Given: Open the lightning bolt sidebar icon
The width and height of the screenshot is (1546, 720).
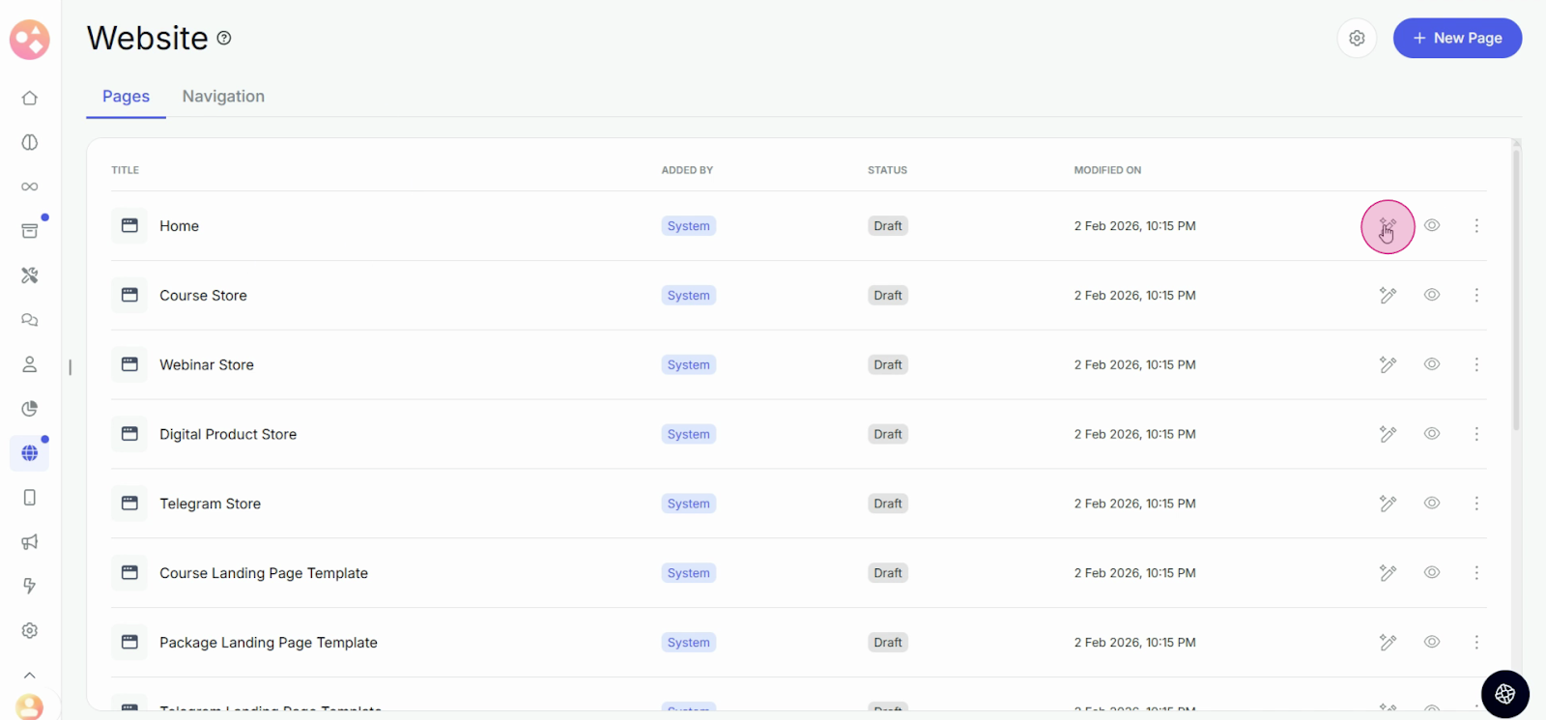Looking at the screenshot, I should [30, 587].
